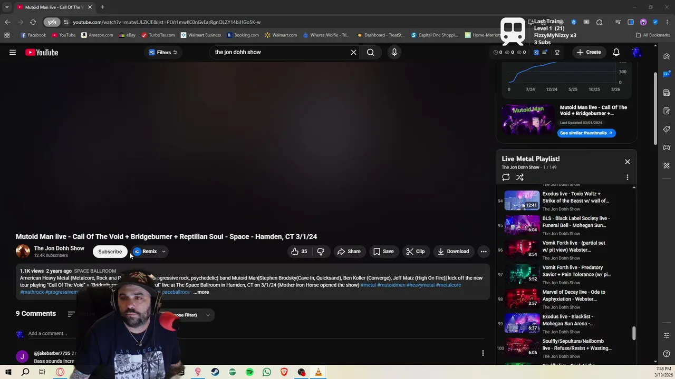The height and width of the screenshot is (379, 675).
Task: Open the #metal hashtag
Action: 368,285
